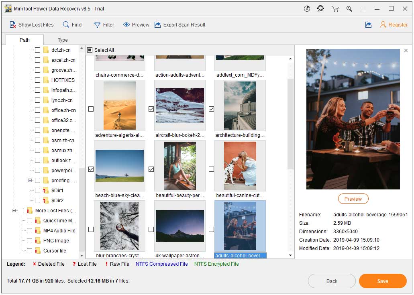414x295 pixels.
Task: Open the hamburger menu in title bar
Action: pyautogui.click(x=363, y=9)
